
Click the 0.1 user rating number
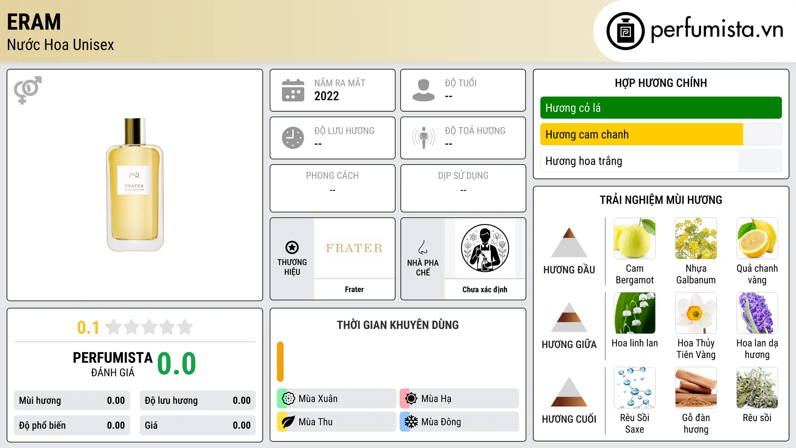pyautogui.click(x=88, y=327)
